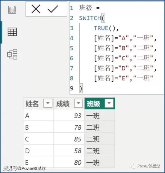Screen dimensions: 165x173
Task: Switch to the Data table view icon
Action: [x=12, y=32]
